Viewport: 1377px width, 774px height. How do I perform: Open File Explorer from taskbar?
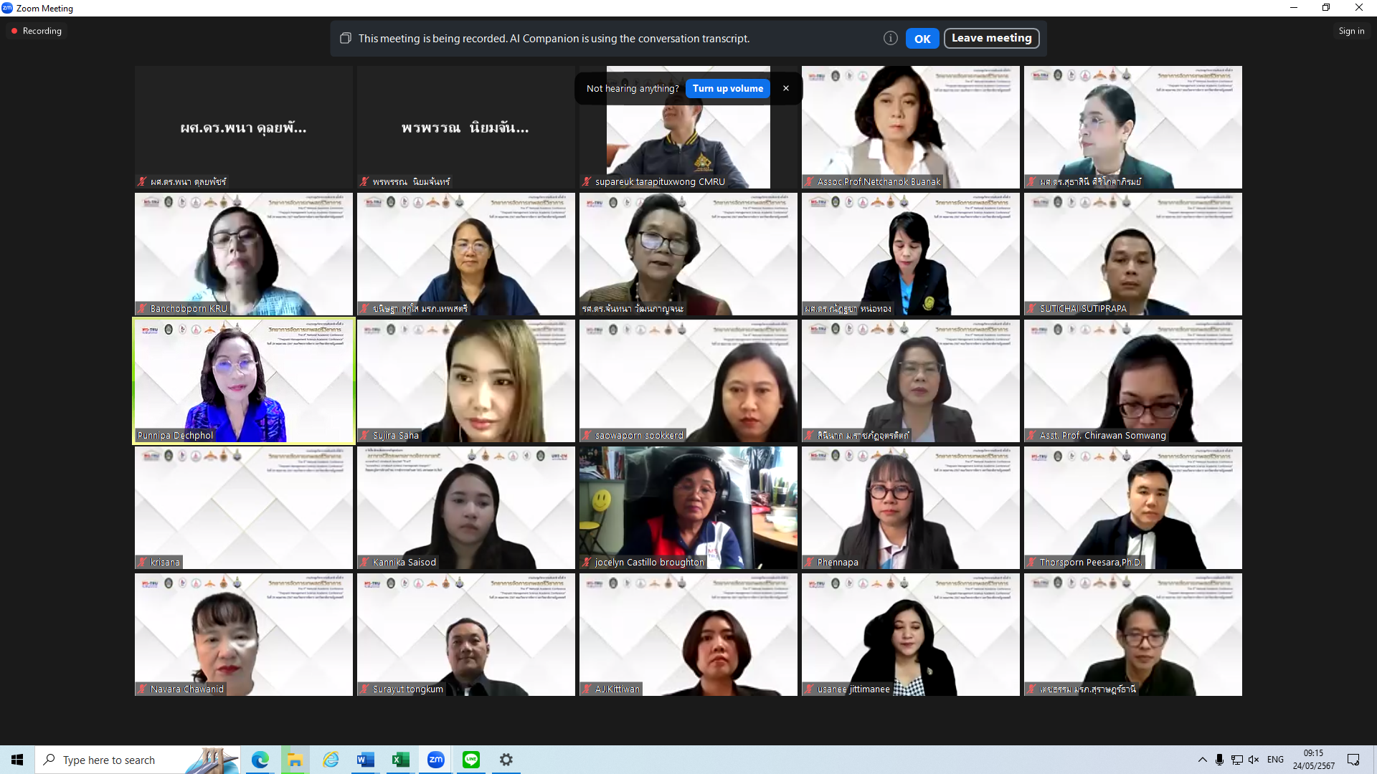[295, 760]
